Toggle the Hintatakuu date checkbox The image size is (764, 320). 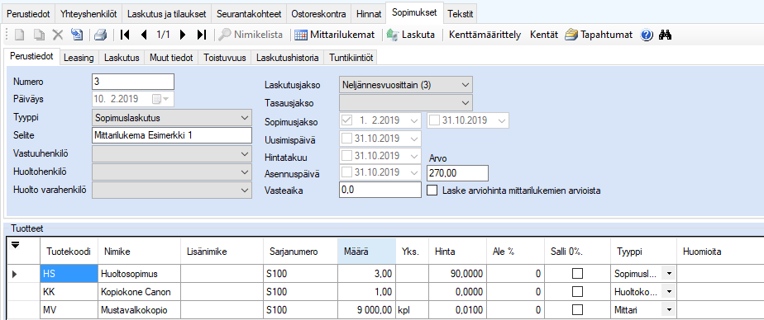click(x=347, y=156)
